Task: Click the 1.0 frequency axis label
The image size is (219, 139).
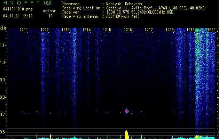Action: point(3,63)
